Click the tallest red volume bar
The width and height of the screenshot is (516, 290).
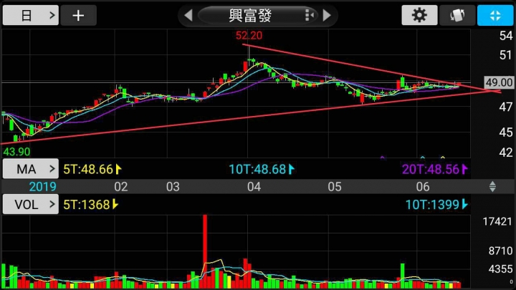pyautogui.click(x=205, y=251)
